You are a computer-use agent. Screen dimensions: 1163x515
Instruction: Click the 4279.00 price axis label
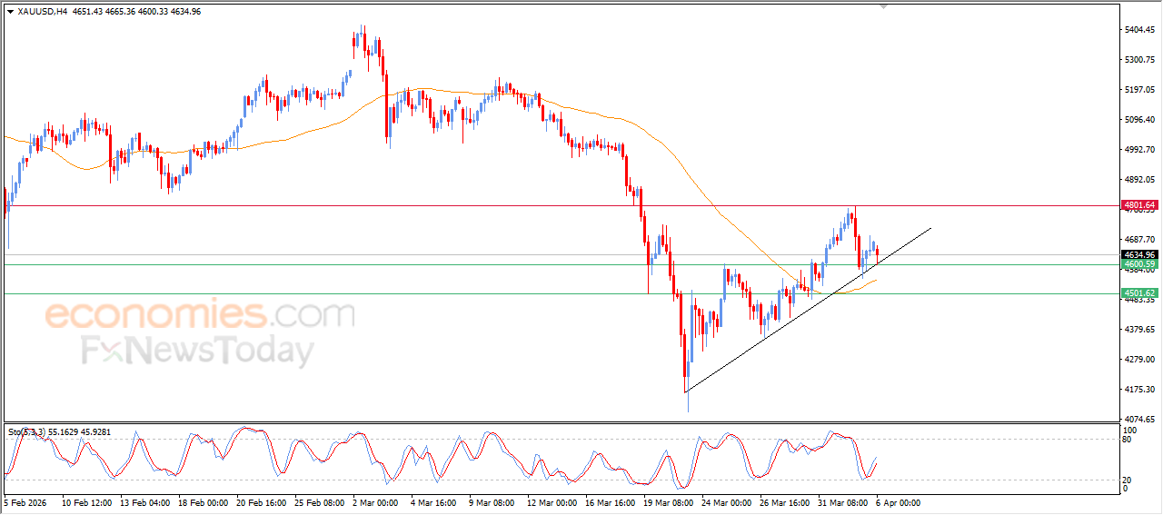(x=1139, y=360)
